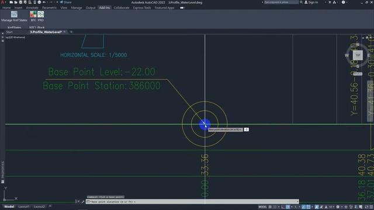Screen dimensions: 374x210
Task: Click the Undo arrow in quick access toolbar
Action: tap(44, 2)
